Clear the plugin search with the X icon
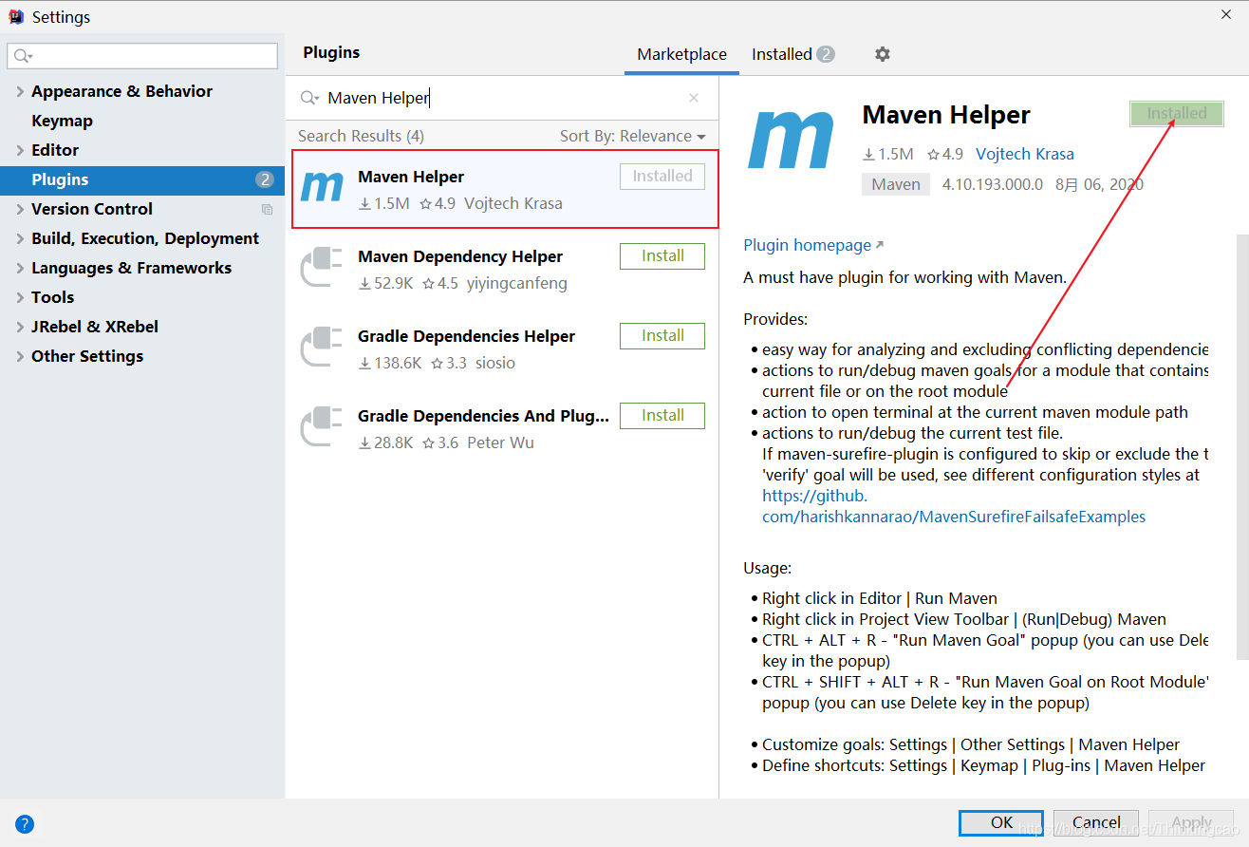Screen dimensions: 1249x847 tap(694, 98)
